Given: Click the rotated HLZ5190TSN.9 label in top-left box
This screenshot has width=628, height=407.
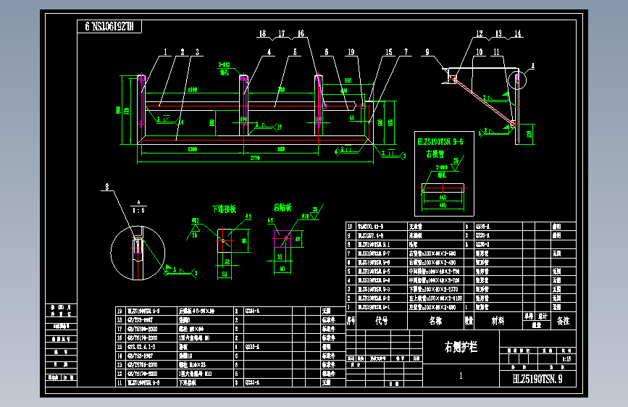Looking at the screenshot, I should (109, 27).
